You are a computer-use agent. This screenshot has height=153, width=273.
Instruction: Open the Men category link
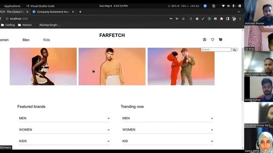(26, 40)
